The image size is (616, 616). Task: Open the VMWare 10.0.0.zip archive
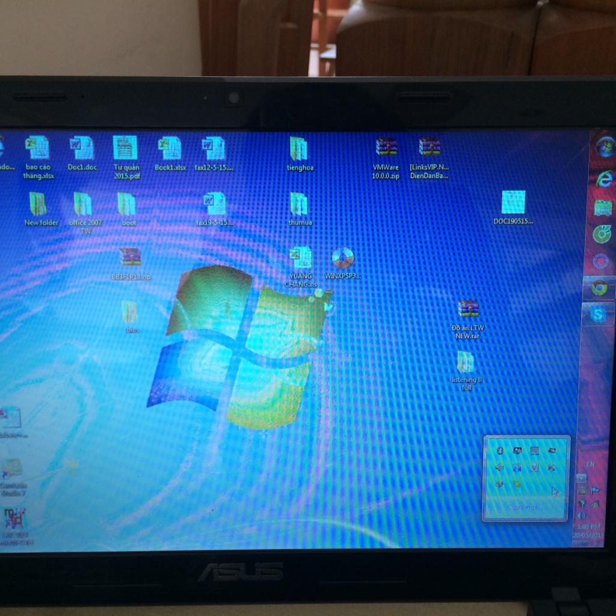(386, 158)
